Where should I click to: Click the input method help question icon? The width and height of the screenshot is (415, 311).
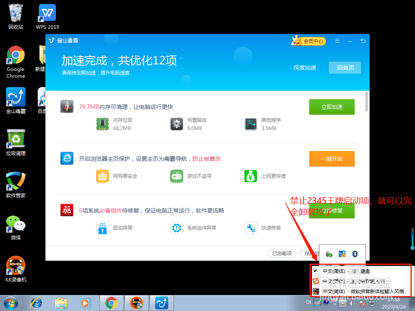click(x=326, y=302)
